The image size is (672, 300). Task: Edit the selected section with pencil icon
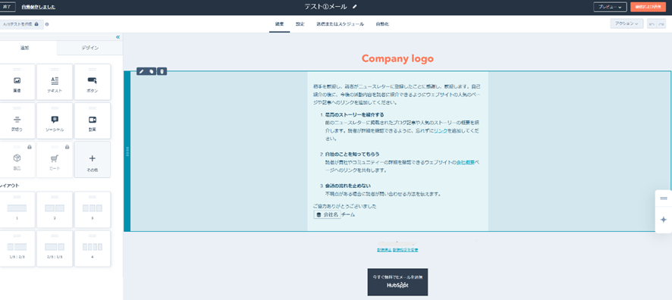[x=141, y=71]
